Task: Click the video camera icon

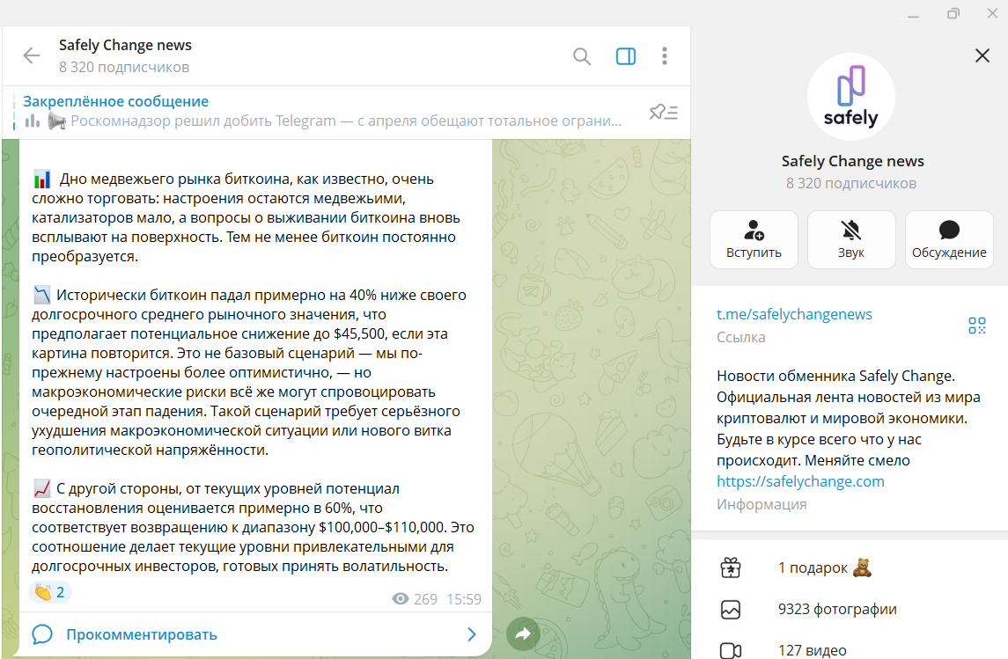Action: [731, 651]
